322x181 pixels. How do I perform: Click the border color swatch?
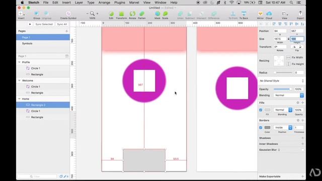coord(267,127)
